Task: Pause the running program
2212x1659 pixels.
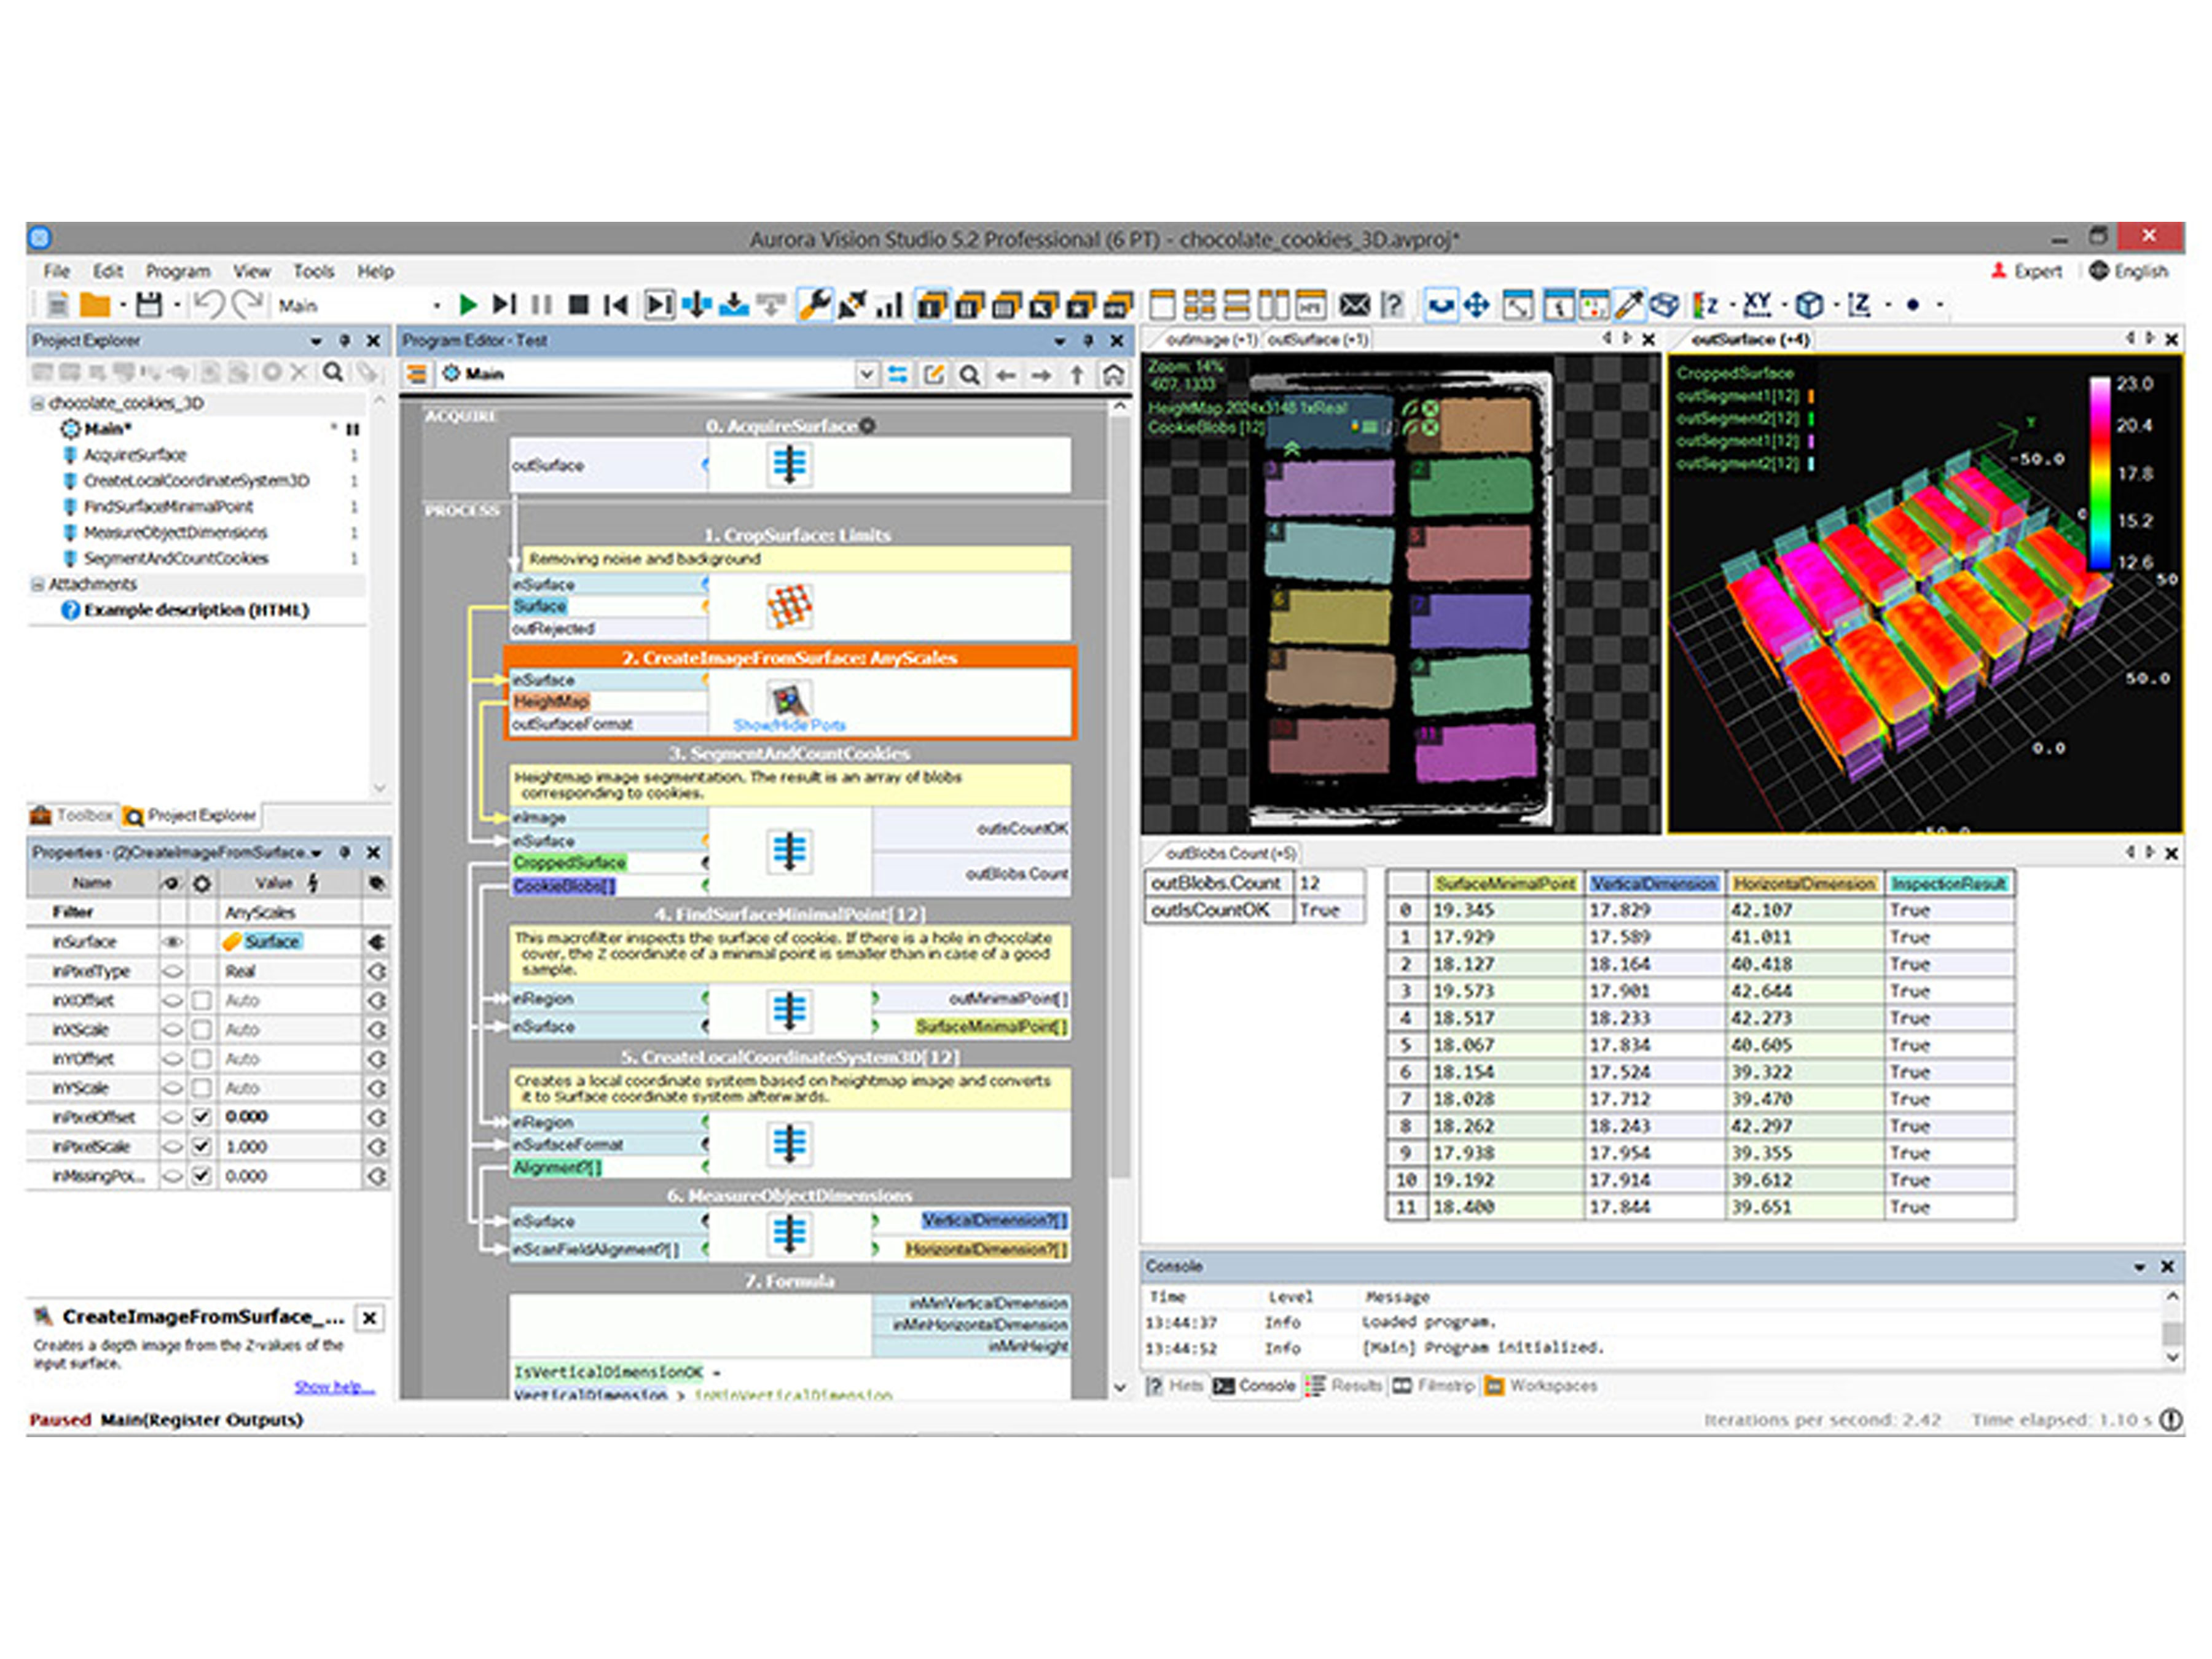Action: [541, 304]
